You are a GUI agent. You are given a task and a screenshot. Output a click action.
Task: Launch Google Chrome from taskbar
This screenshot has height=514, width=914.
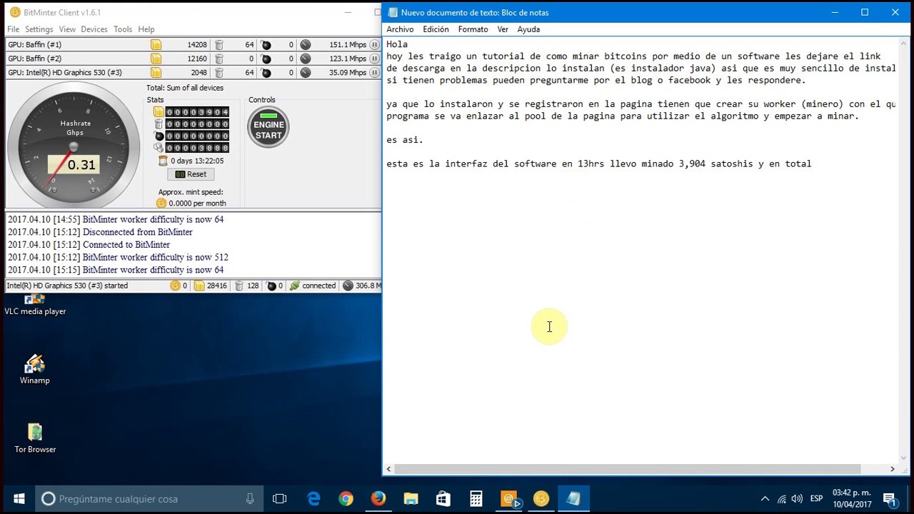(x=346, y=499)
